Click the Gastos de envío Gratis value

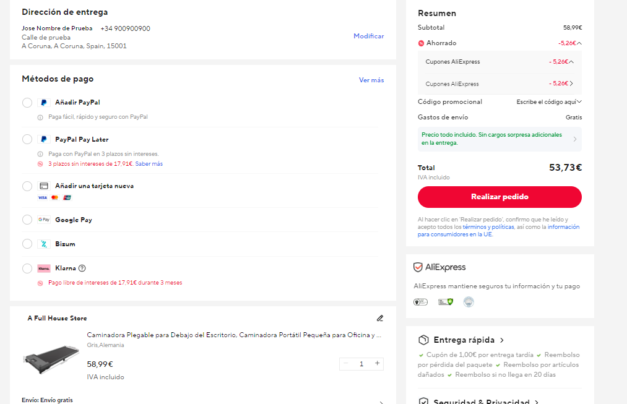tap(574, 118)
